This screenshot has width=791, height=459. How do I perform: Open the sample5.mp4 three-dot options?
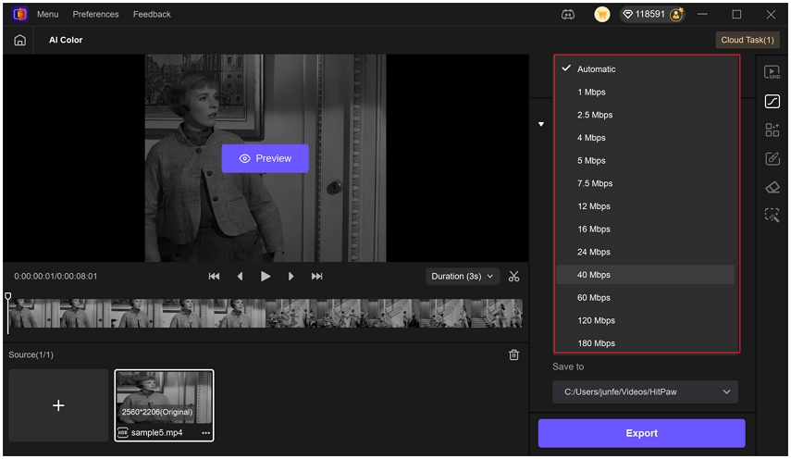coord(205,433)
